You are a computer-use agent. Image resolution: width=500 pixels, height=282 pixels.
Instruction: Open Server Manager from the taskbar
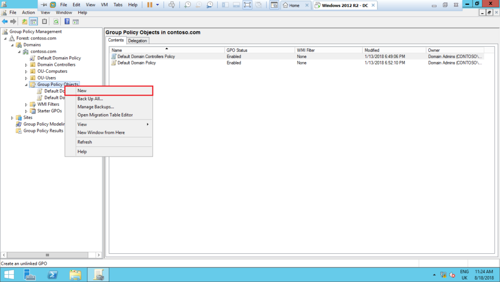(x=30, y=275)
